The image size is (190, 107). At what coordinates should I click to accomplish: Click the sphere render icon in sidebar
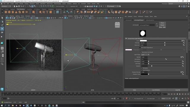[2, 43]
